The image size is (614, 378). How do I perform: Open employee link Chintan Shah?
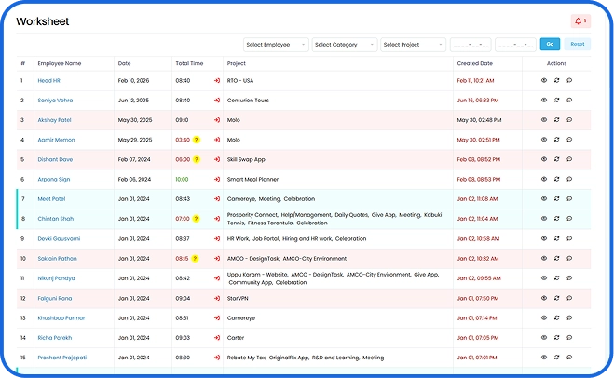56,219
